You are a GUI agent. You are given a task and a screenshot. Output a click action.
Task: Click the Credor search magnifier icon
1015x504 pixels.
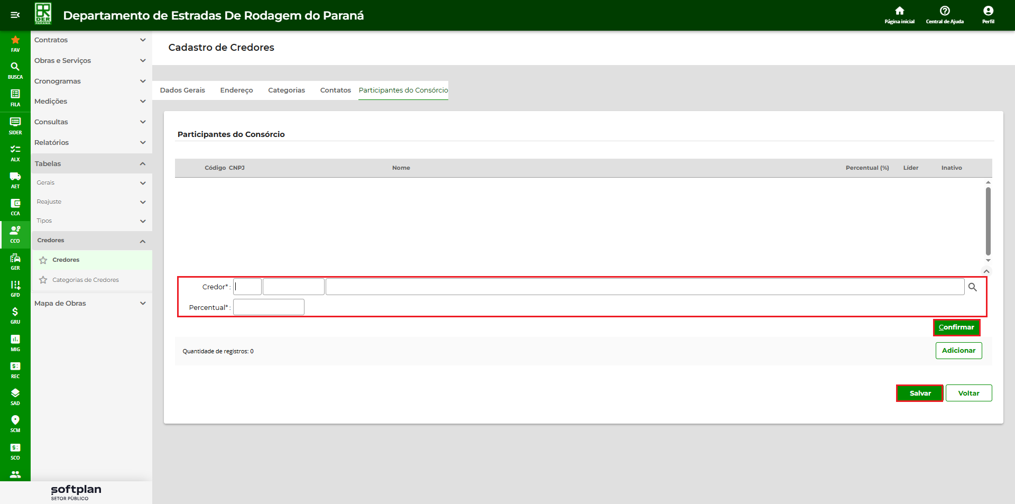coord(973,287)
